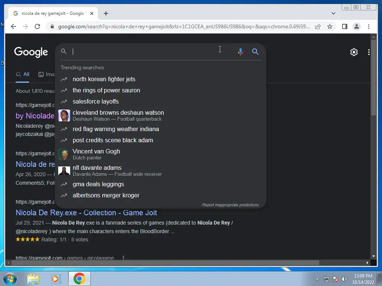Click the Google logo
Viewport: 382px width, 286px height.
point(31,52)
